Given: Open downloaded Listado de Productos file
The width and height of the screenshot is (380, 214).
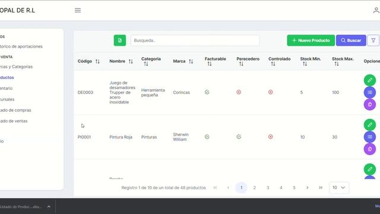Looking at the screenshot, I should [x=21, y=207].
